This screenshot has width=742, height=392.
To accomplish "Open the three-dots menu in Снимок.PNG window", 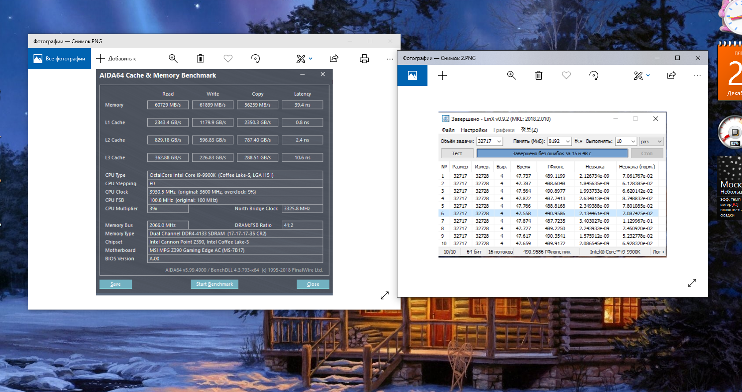I will click(390, 59).
